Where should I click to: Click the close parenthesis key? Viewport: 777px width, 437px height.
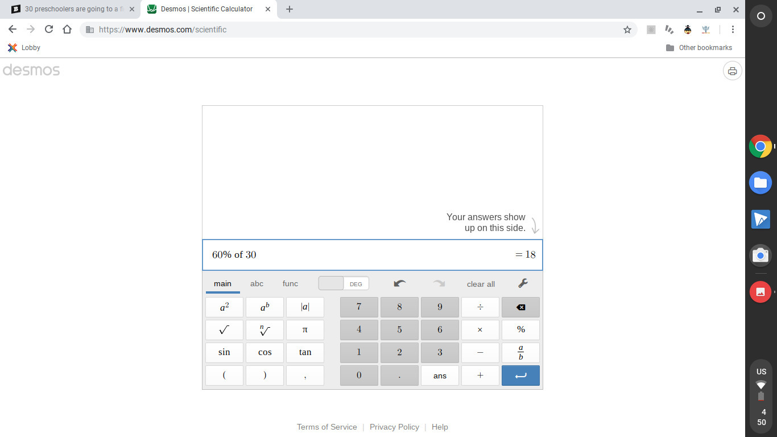point(264,376)
